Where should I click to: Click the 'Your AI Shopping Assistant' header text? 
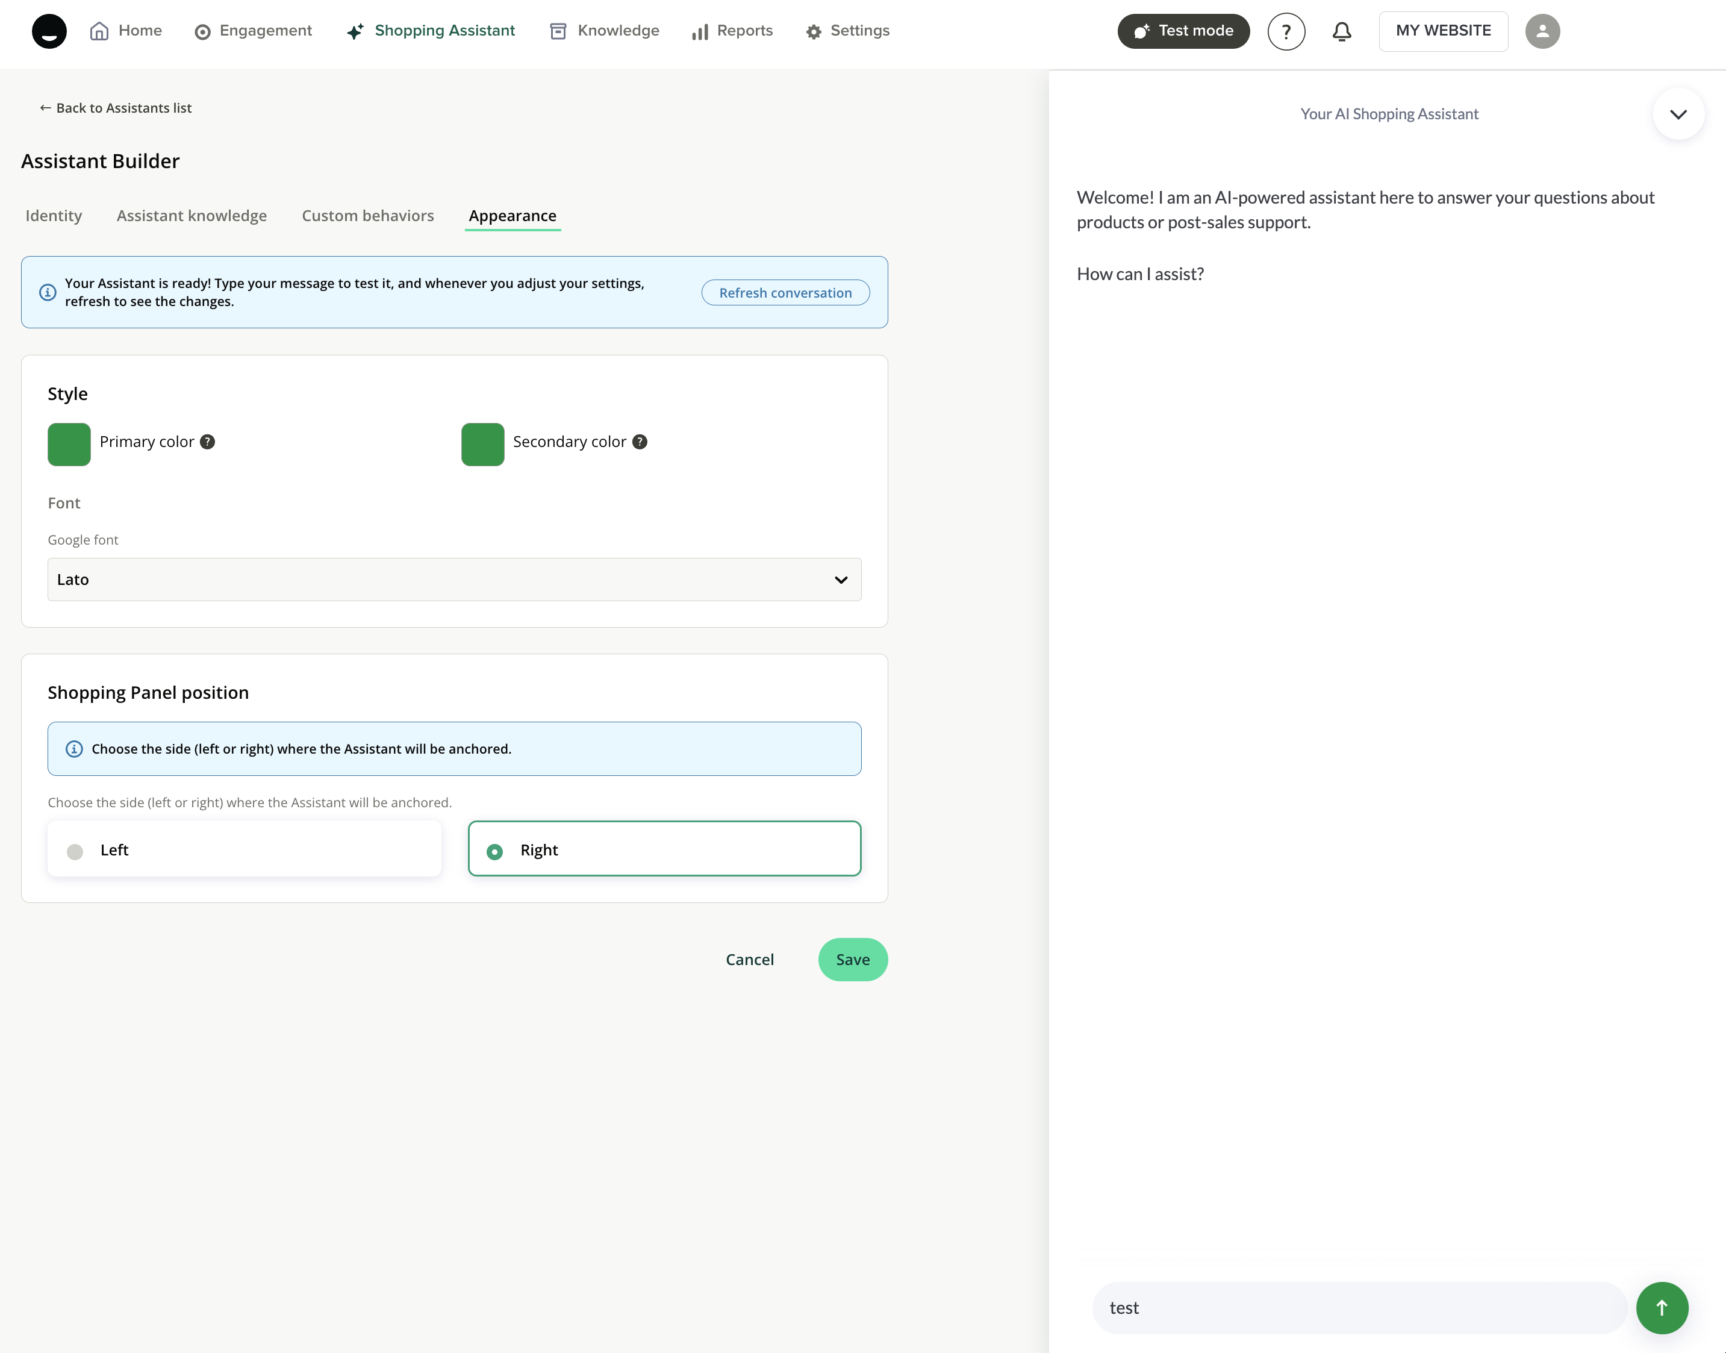click(x=1389, y=114)
